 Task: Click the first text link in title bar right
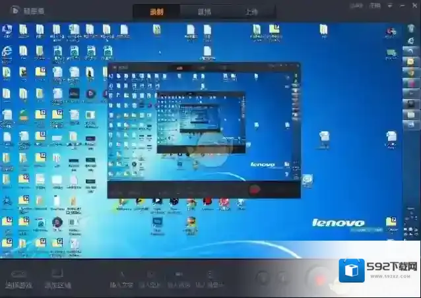pyautogui.click(x=357, y=5)
